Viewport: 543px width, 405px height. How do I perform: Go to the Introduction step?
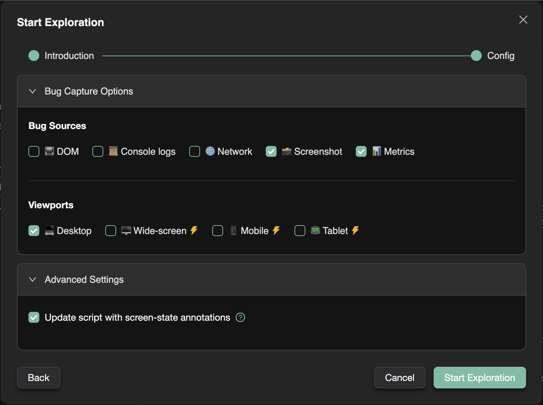[x=34, y=56]
